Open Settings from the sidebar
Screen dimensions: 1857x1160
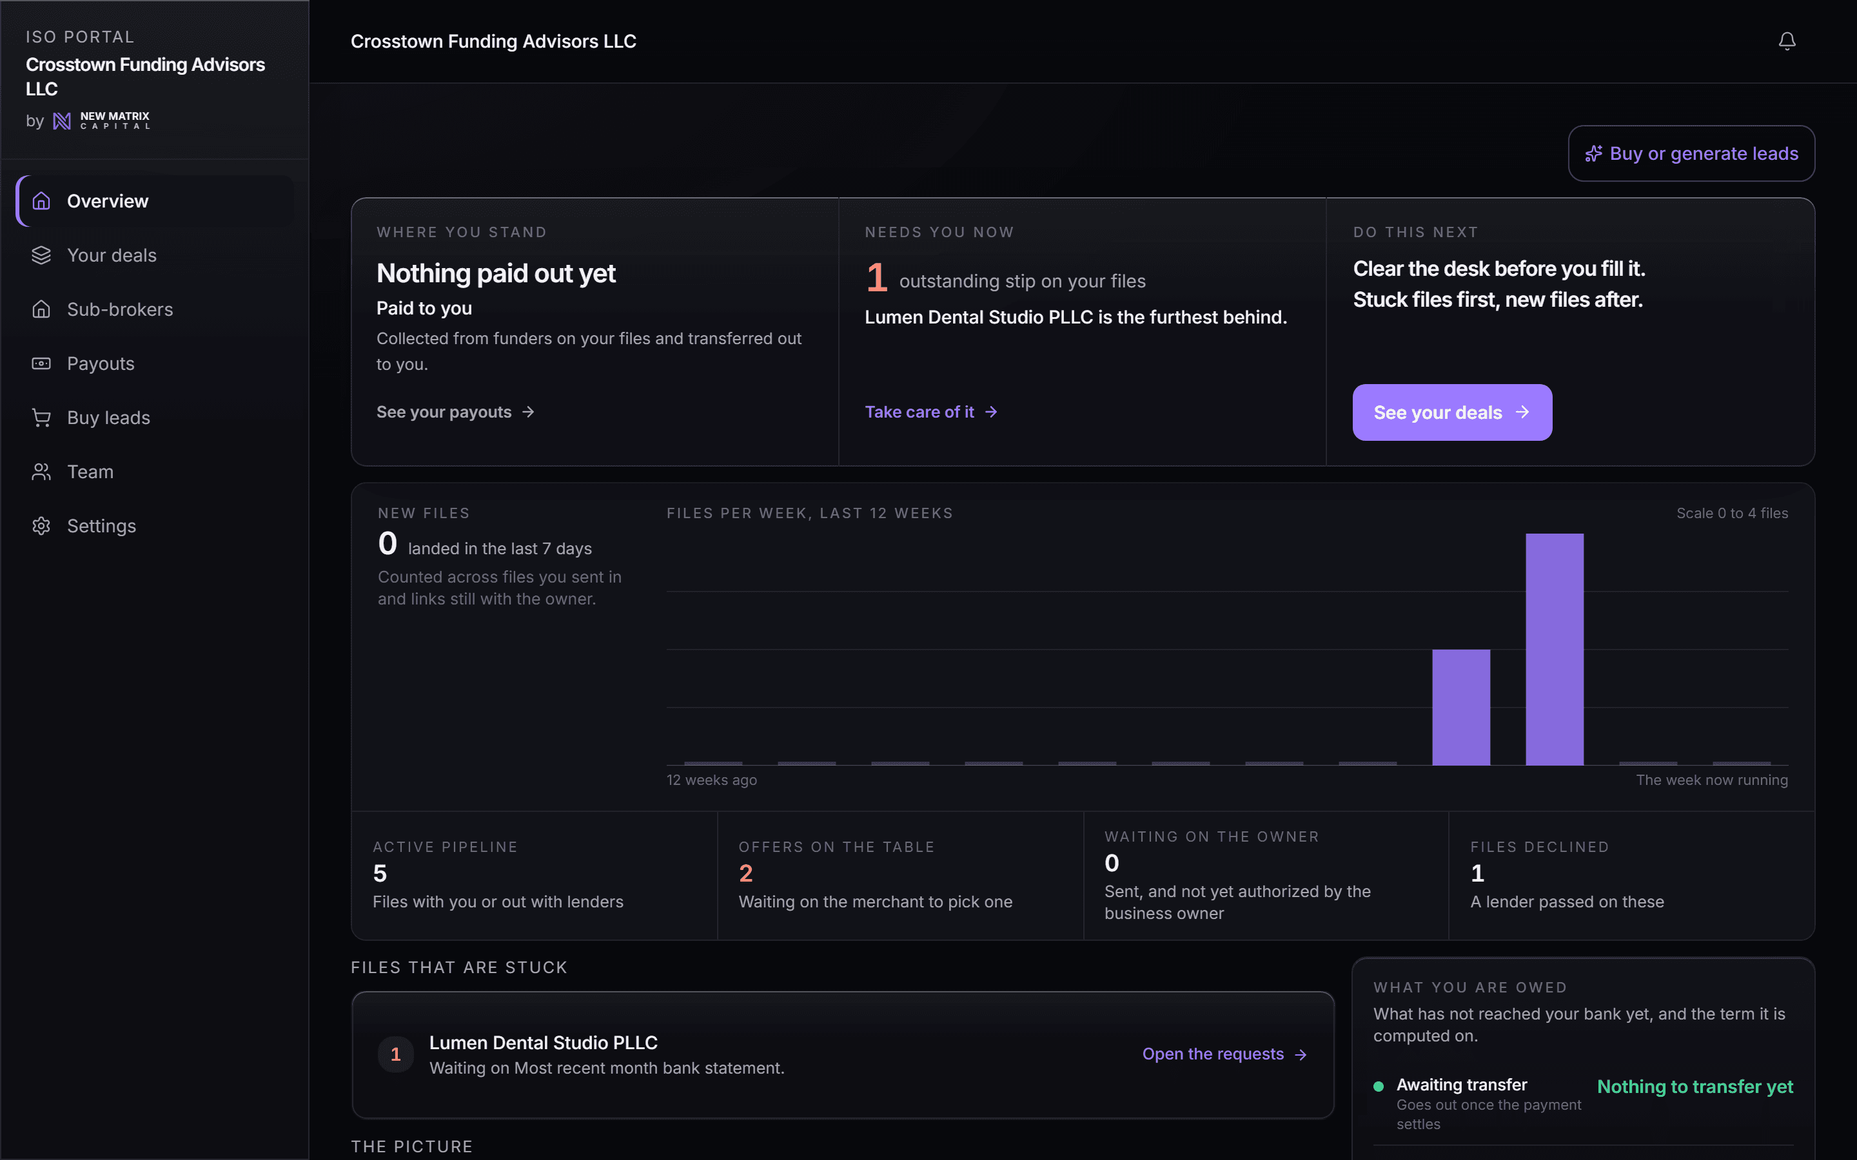coord(155,525)
